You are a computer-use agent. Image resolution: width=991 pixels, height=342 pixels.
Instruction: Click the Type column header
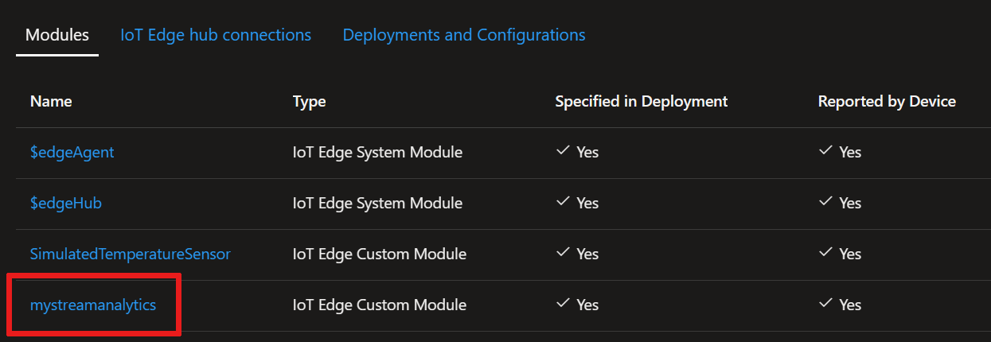point(310,101)
